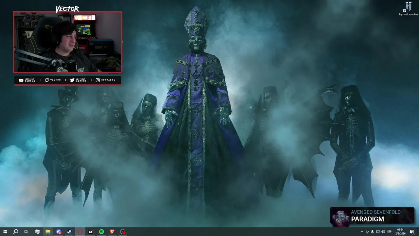Viewport: 419px width, 236px height.
Task: Switch to Opera GX browser in taskbar
Action: (80, 232)
